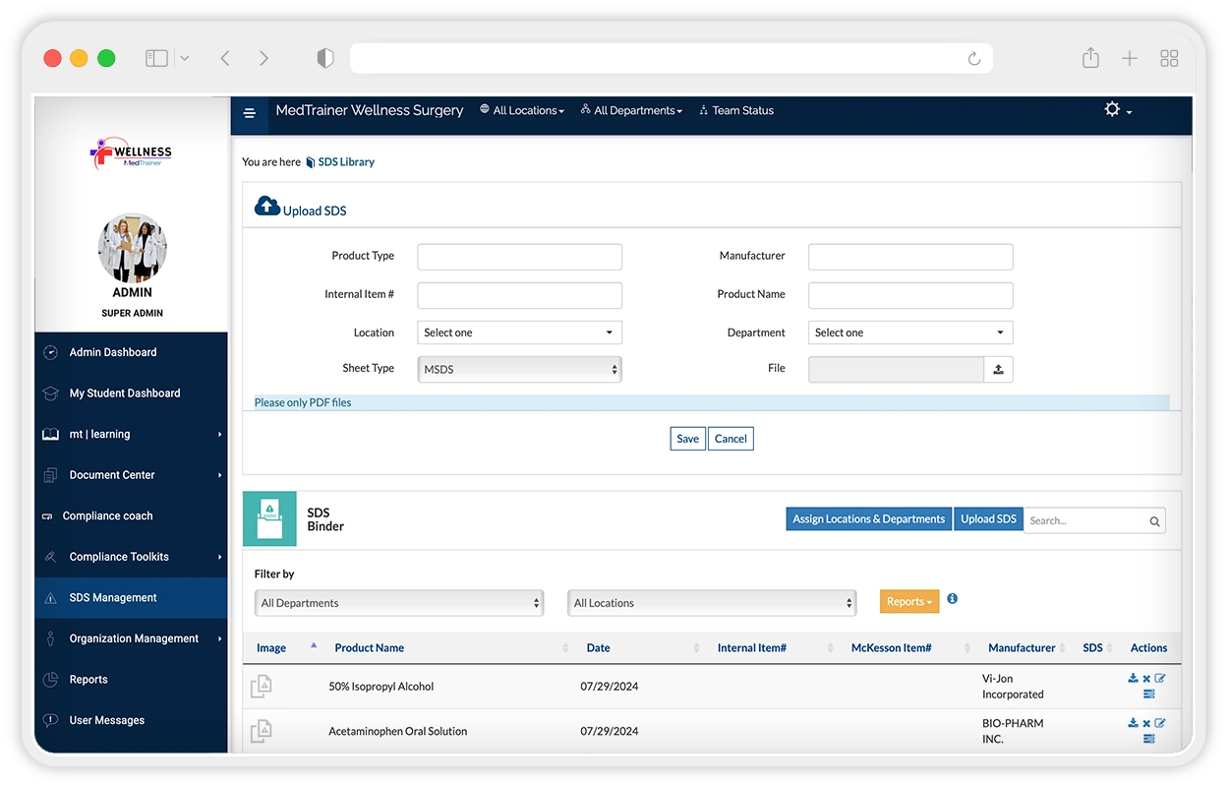1229x787 pixels.
Task: Click the search magnifier icon
Action: click(x=1154, y=521)
